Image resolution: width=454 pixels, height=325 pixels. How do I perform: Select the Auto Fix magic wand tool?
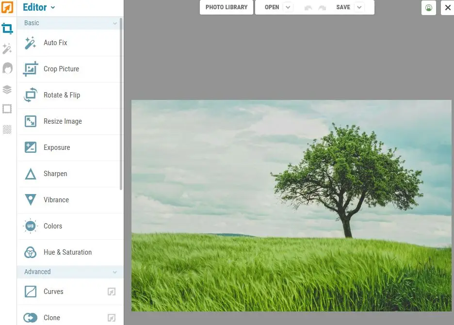point(55,43)
